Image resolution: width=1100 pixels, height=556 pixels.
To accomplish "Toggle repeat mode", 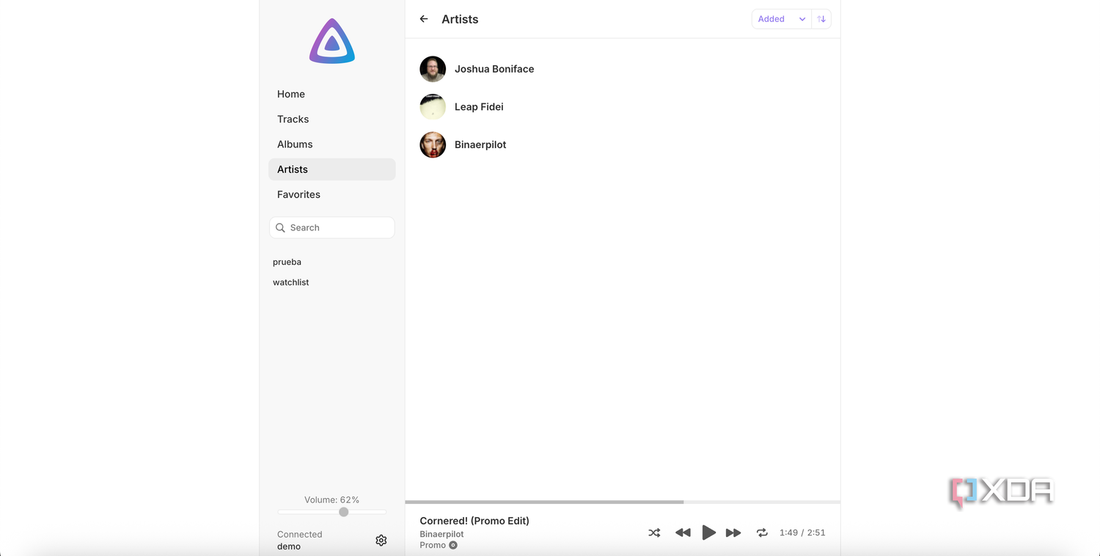I will 762,533.
